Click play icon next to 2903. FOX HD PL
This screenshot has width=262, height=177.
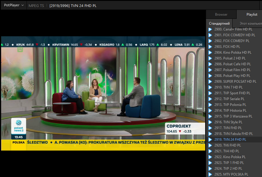(210, 47)
